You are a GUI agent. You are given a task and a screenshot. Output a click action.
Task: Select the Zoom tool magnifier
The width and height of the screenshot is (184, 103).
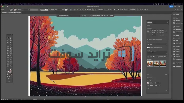click(11, 66)
